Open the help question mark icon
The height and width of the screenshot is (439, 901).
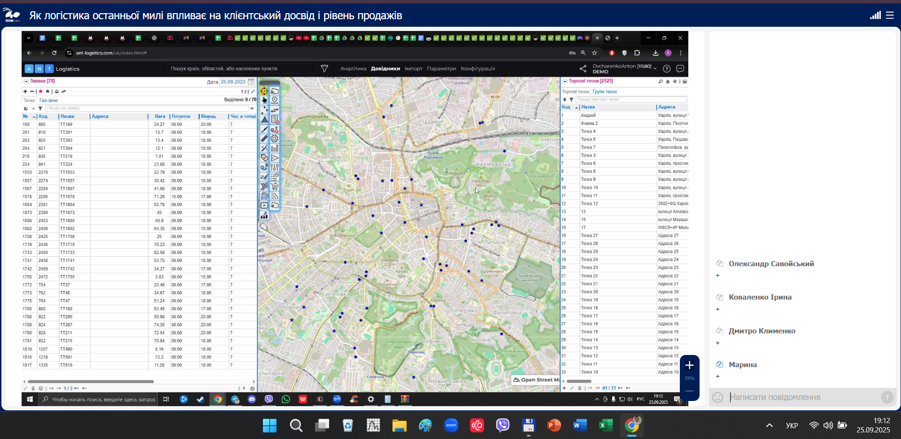pyautogui.click(x=666, y=69)
